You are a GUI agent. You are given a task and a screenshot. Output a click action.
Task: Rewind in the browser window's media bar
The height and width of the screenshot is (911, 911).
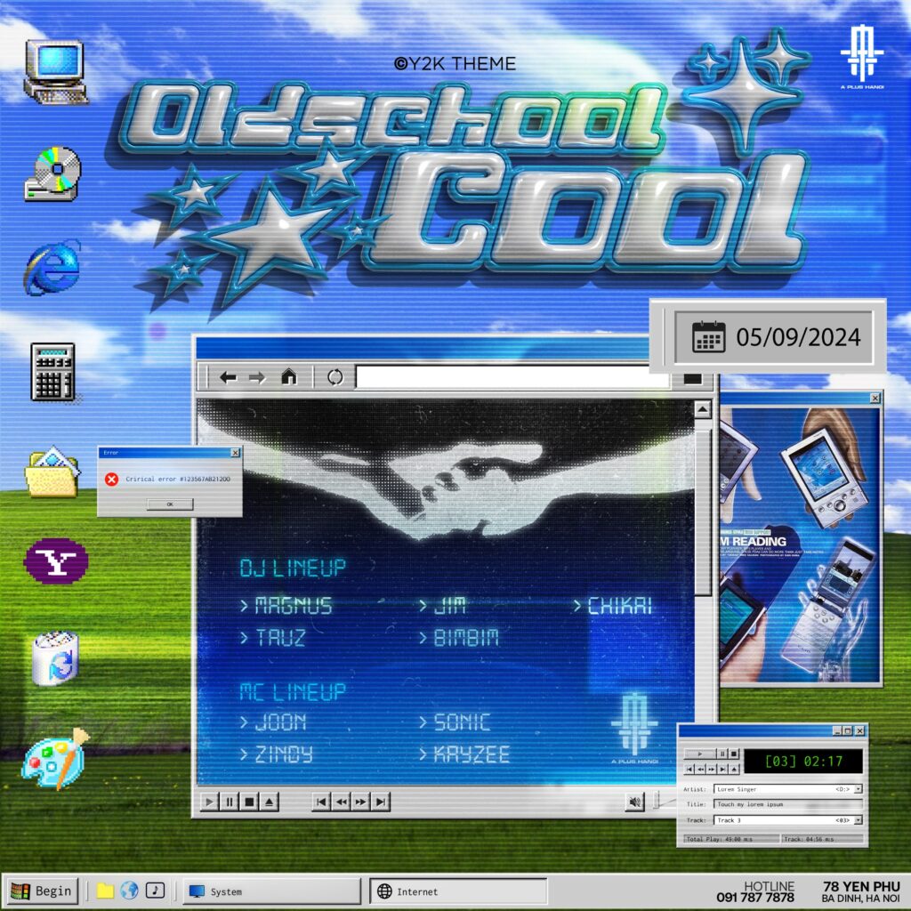pyautogui.click(x=341, y=802)
